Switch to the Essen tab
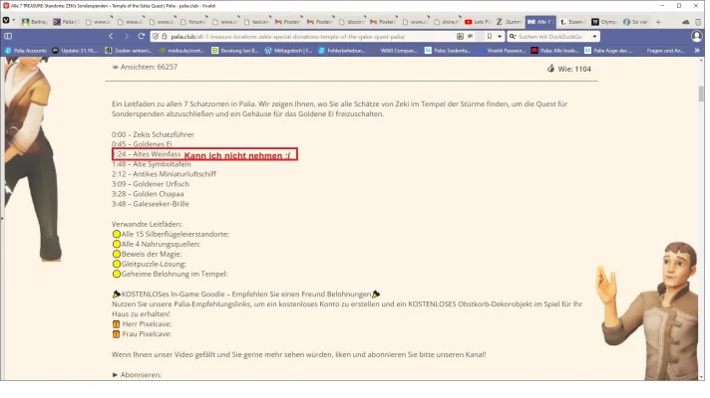The width and height of the screenshot is (710, 398). pyautogui.click(x=572, y=22)
